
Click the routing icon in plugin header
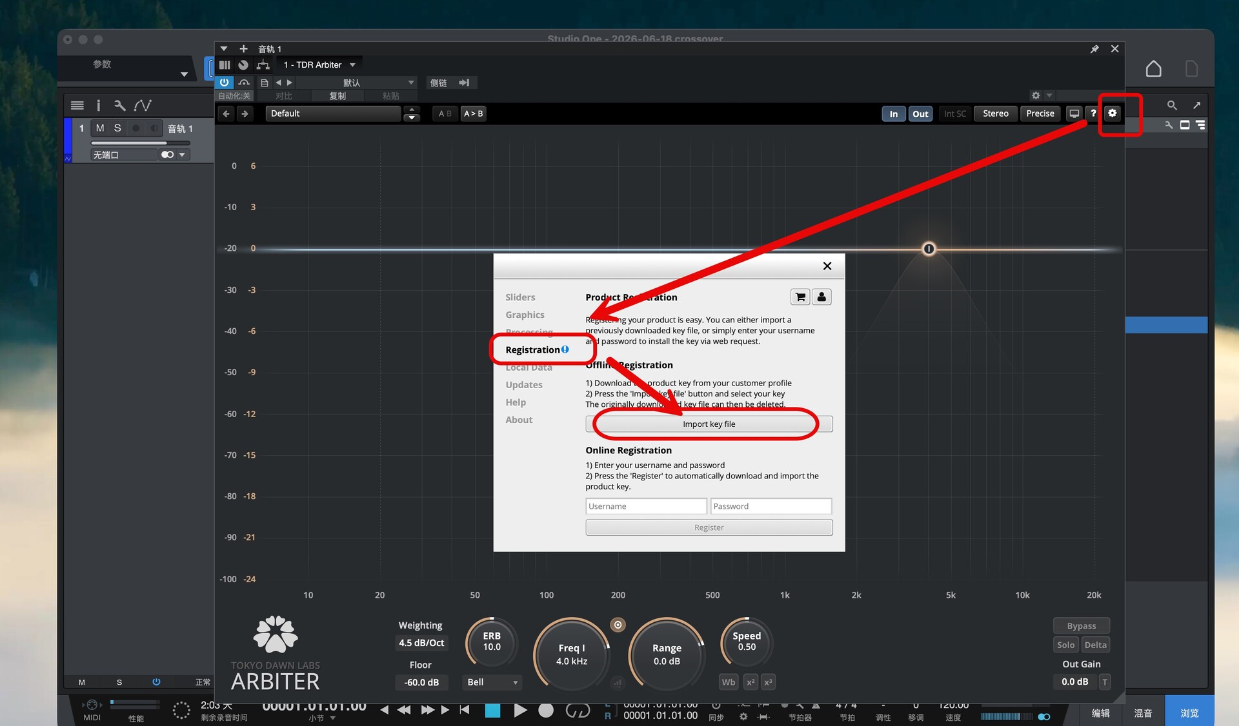point(263,65)
